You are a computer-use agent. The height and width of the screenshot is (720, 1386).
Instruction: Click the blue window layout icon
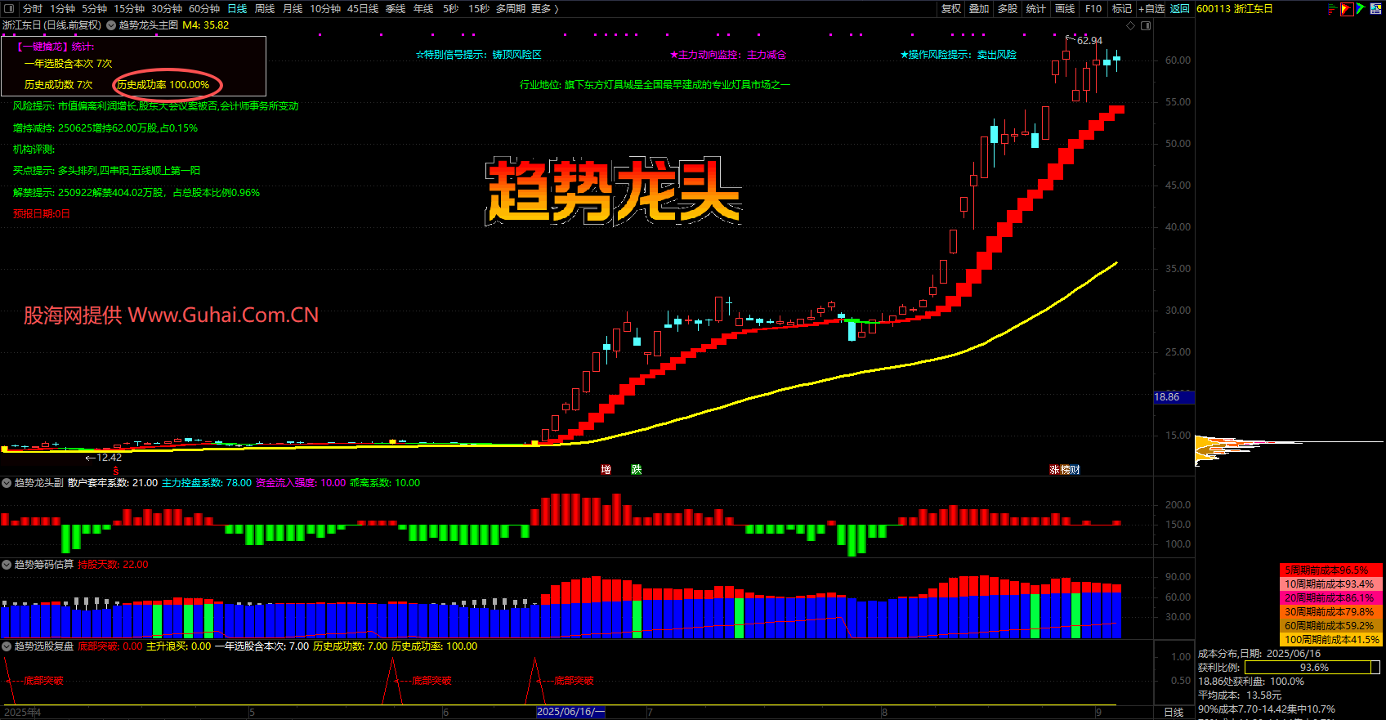(1375, 9)
